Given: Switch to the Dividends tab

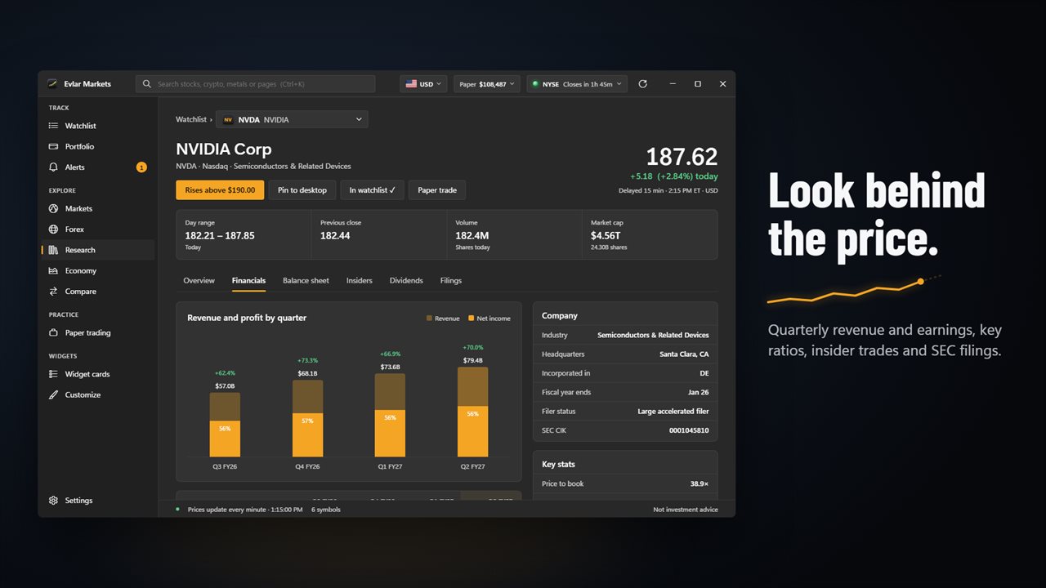Looking at the screenshot, I should tap(406, 280).
